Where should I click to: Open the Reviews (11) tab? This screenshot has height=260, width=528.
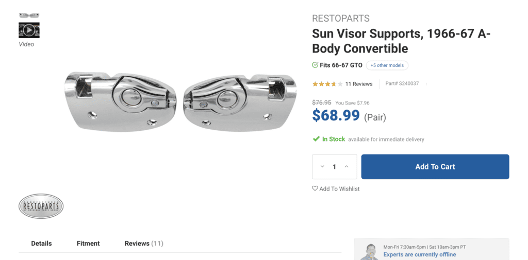pyautogui.click(x=144, y=244)
